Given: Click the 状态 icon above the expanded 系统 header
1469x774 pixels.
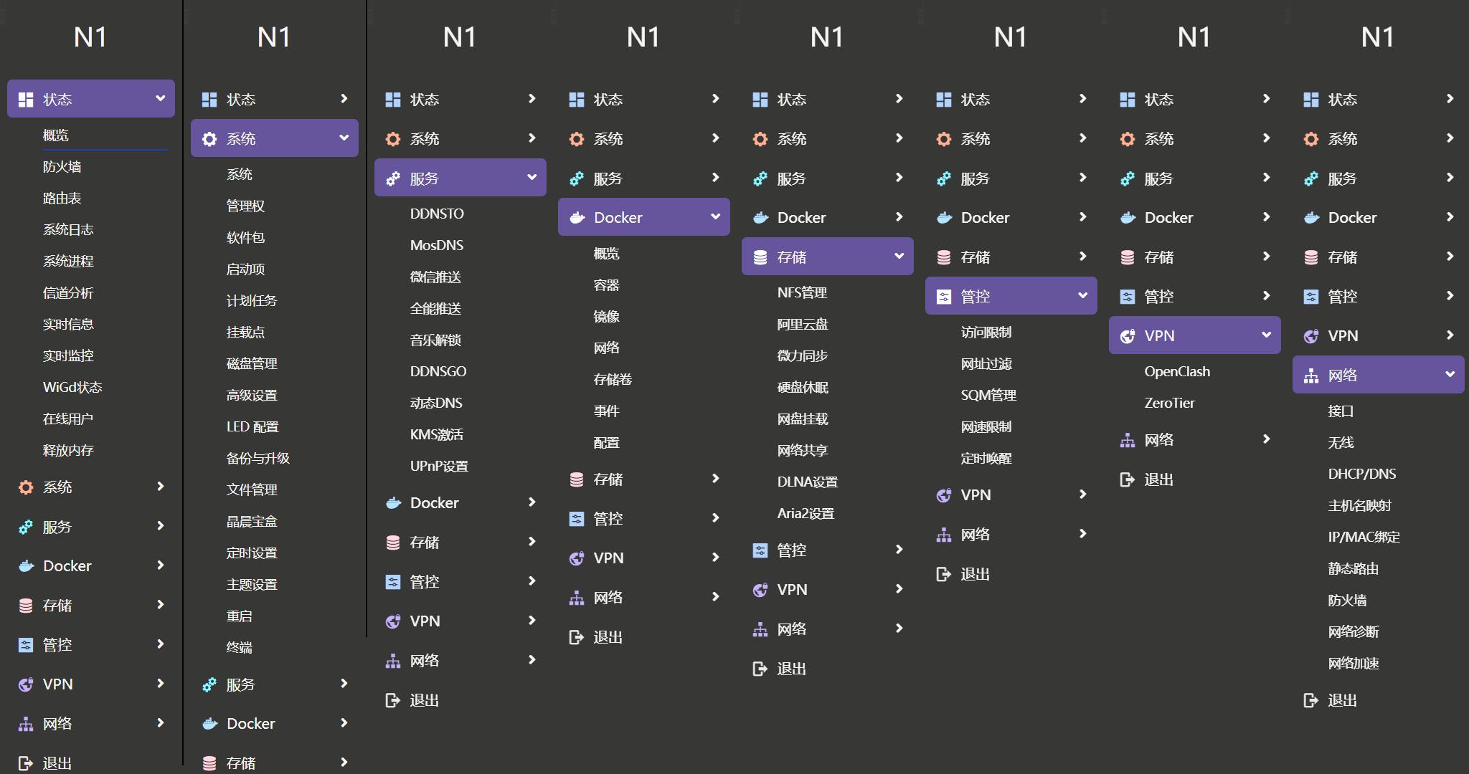Looking at the screenshot, I should click(x=209, y=100).
